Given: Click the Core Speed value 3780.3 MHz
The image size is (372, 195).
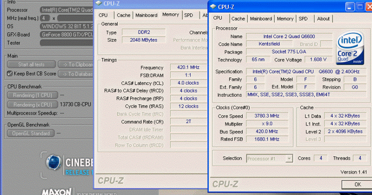Looking at the screenshot, I should click(x=266, y=116).
